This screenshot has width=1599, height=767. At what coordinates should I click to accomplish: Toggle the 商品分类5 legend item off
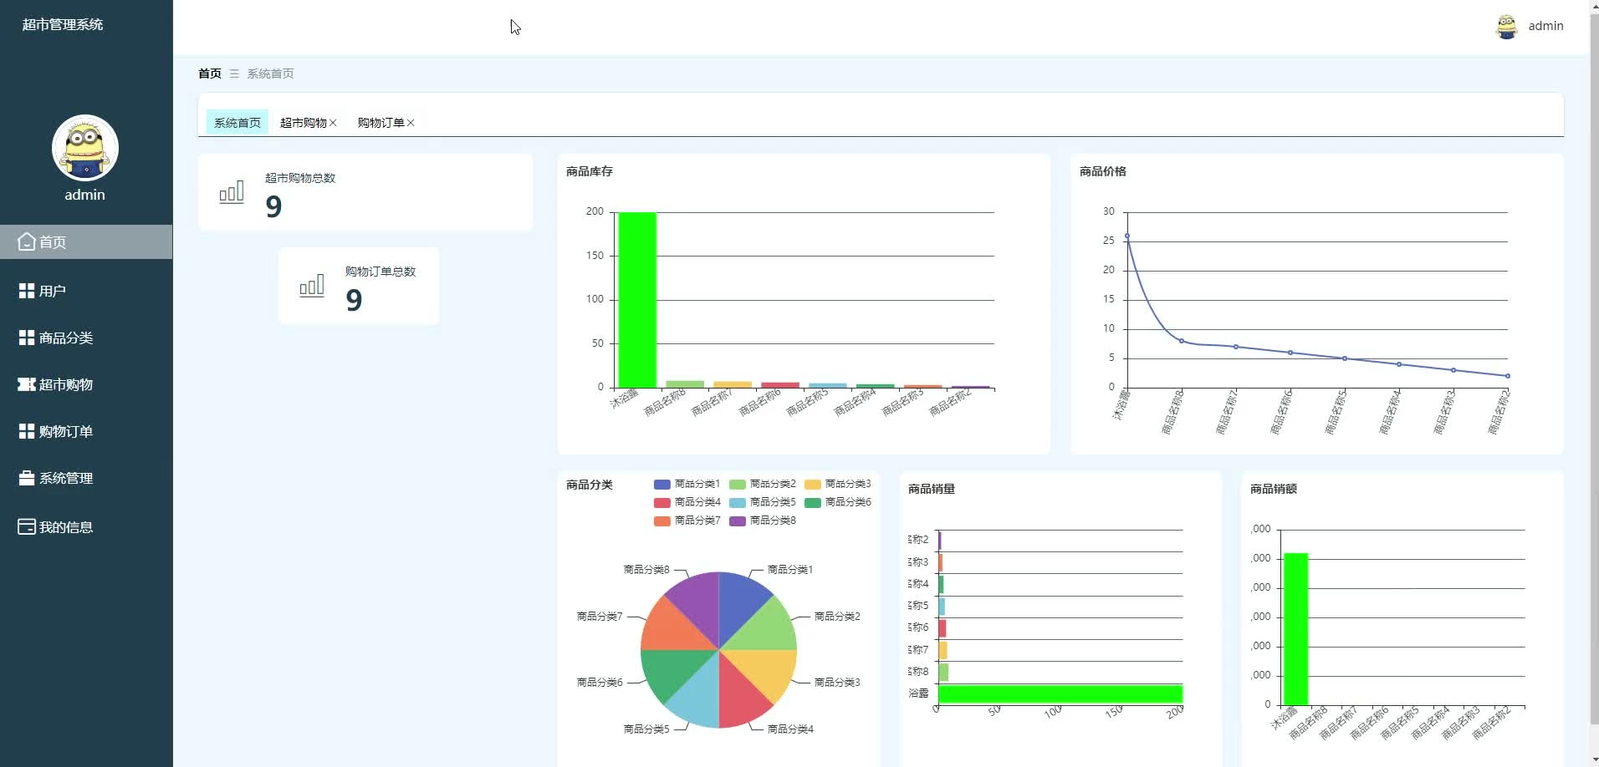coord(762,502)
